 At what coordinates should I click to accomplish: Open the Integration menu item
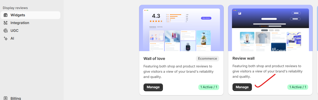pos(30,23)
